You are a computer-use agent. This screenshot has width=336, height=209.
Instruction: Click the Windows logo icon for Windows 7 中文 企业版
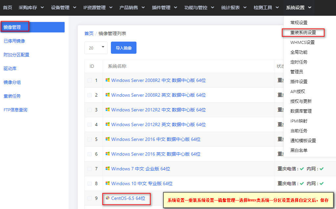coord(108,169)
